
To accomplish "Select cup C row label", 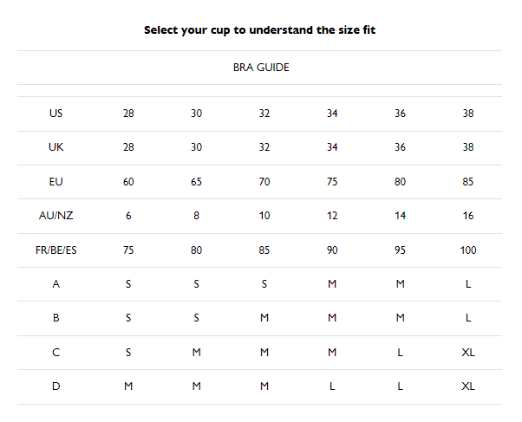I will (56, 353).
